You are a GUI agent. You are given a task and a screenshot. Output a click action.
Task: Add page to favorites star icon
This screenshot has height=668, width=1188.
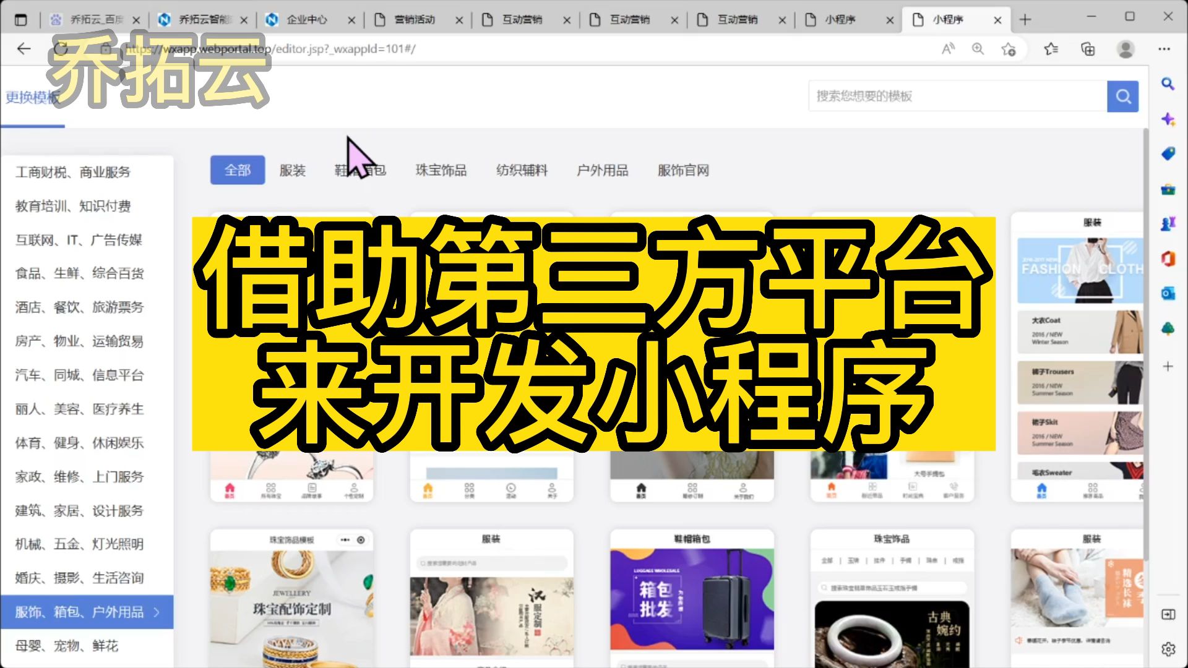(x=1009, y=49)
